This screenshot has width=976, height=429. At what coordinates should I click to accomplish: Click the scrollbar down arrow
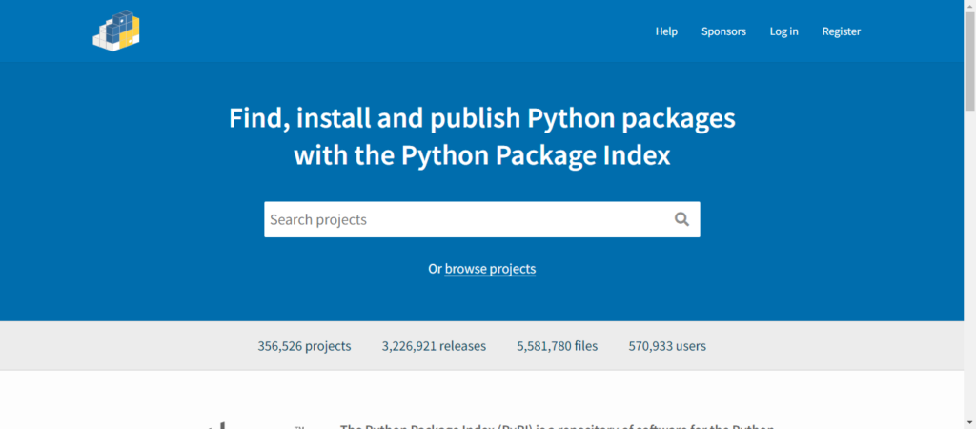pyautogui.click(x=970, y=423)
